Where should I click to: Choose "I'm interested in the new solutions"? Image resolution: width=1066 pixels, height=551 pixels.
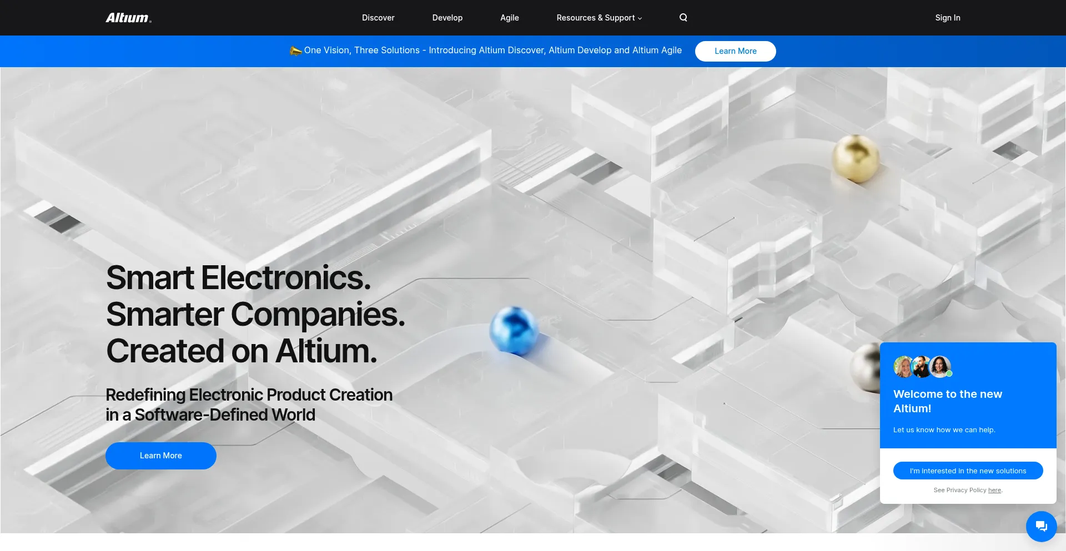[968, 471]
